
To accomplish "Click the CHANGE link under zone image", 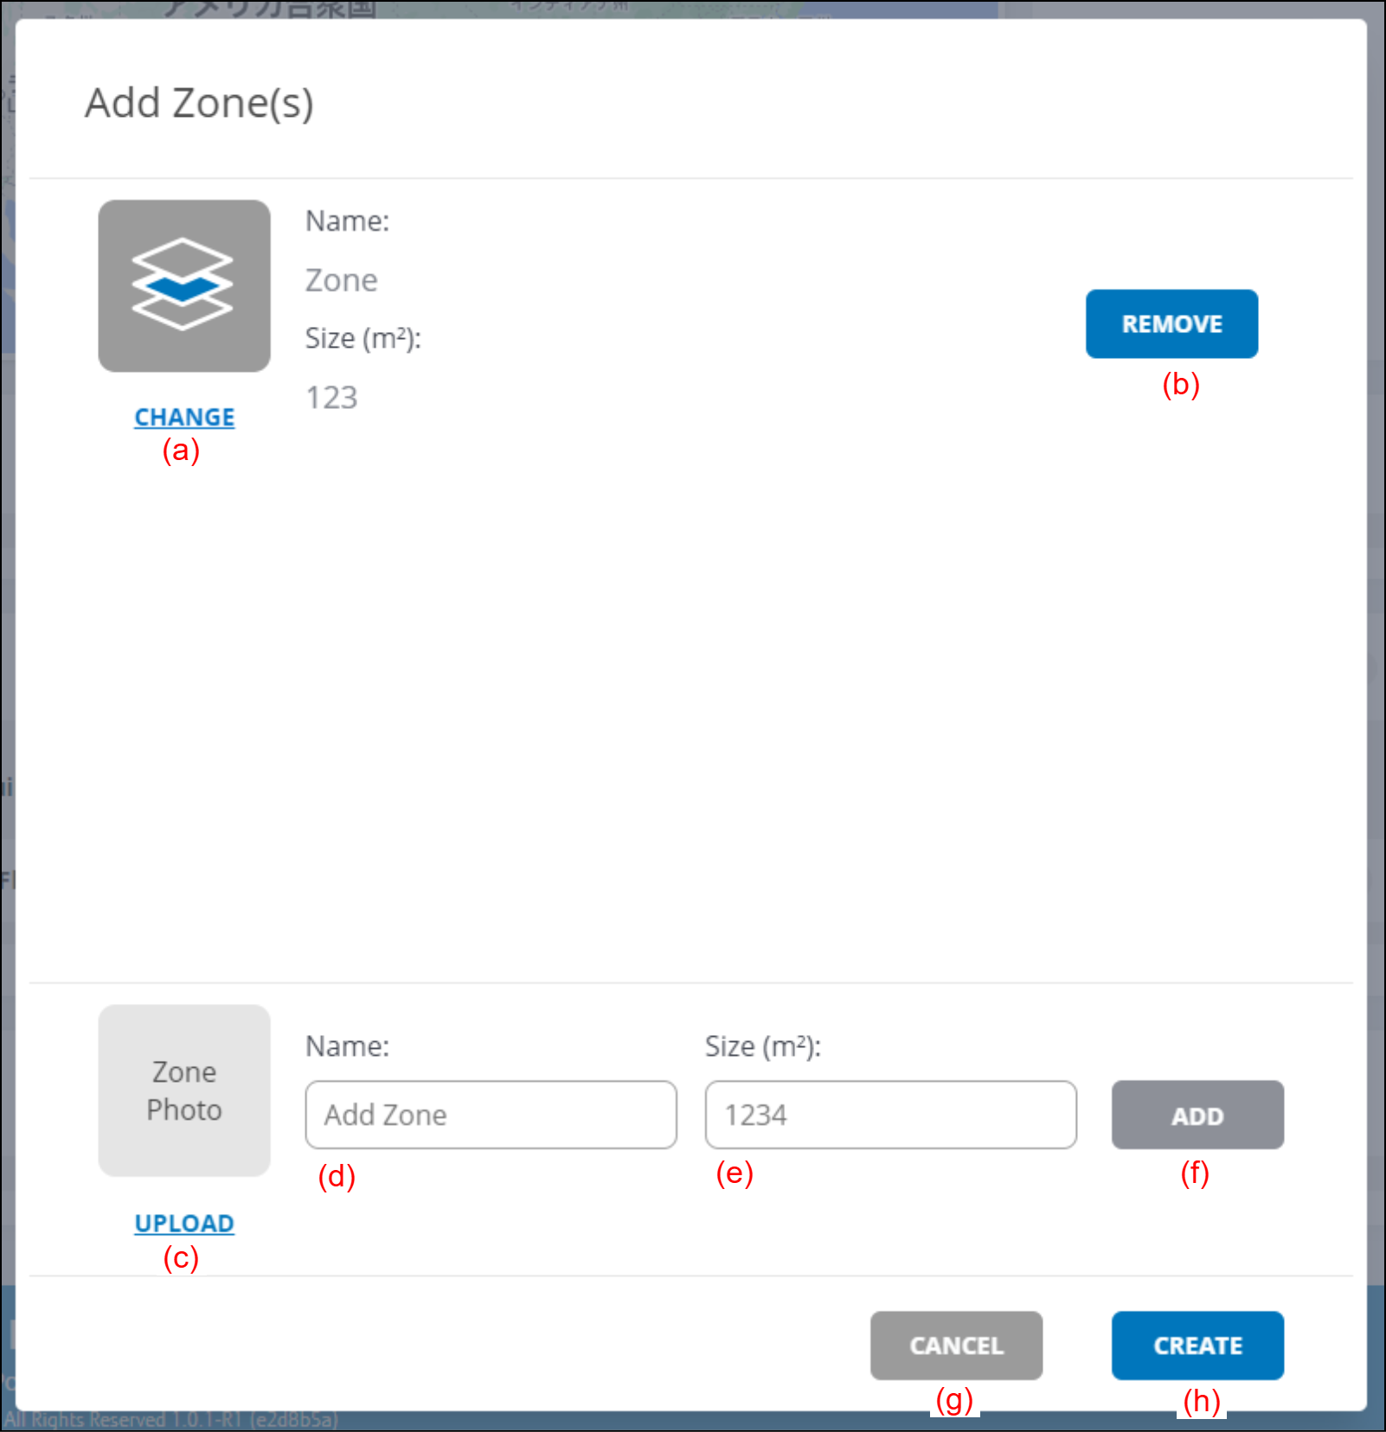I will click(x=184, y=417).
